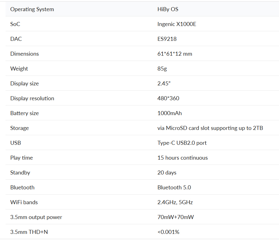
Task: Select the '1000mAh' battery size value
Action: [x=170, y=113]
